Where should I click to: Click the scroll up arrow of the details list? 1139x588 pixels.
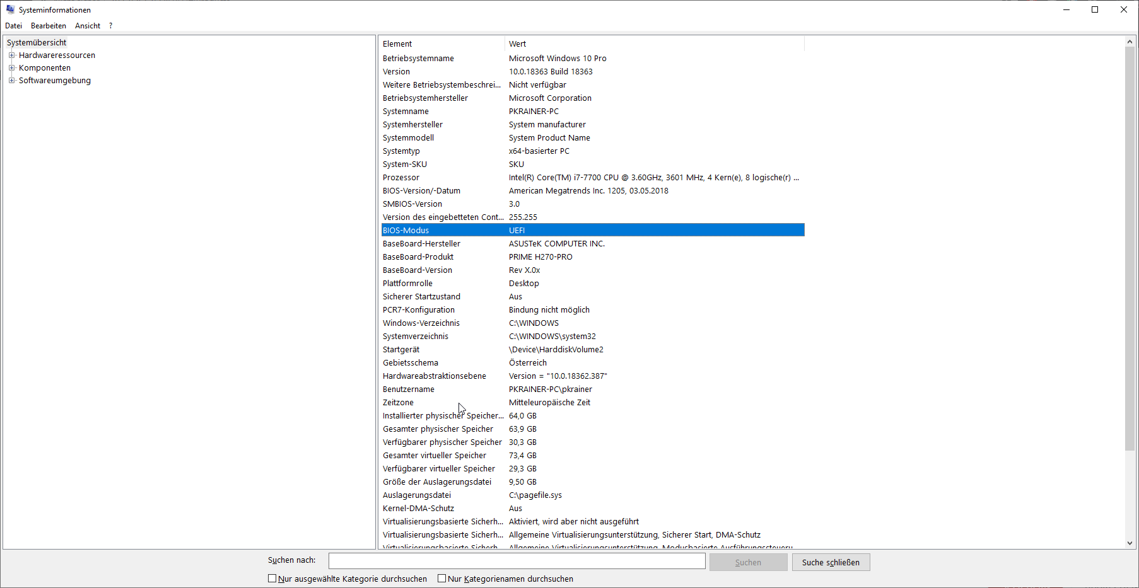tap(1130, 42)
